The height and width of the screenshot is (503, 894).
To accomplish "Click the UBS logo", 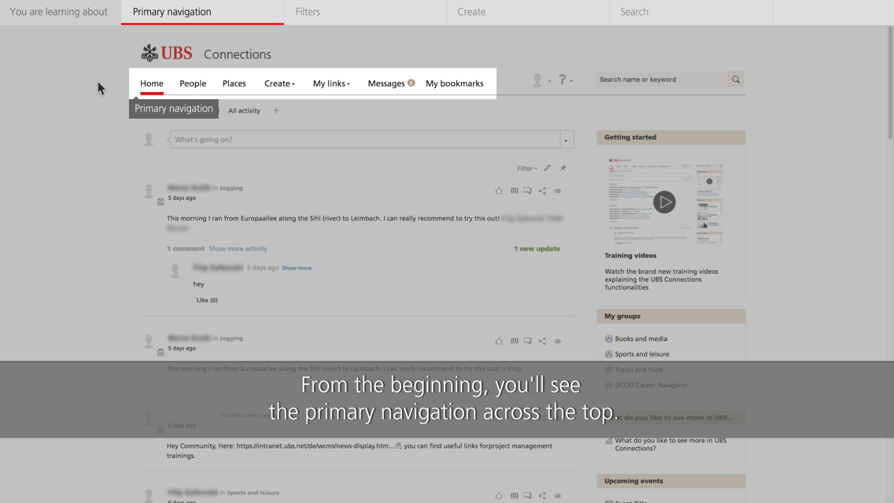I will click(x=166, y=53).
